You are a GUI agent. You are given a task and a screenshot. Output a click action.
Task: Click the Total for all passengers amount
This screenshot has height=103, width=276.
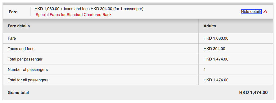point(216,80)
